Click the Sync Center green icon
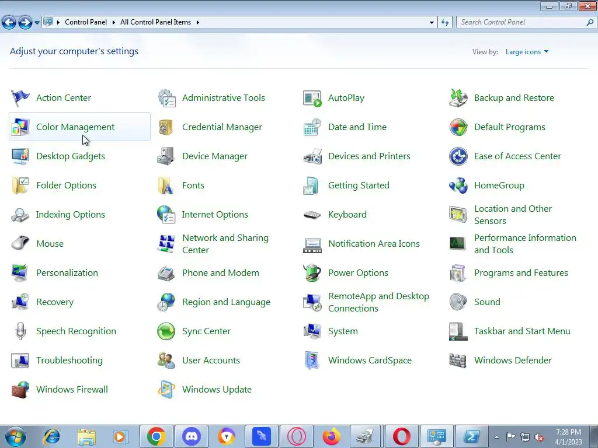 coord(166,331)
